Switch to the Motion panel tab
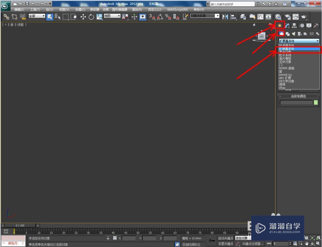Screen dimensions: 322x247 (302, 25)
